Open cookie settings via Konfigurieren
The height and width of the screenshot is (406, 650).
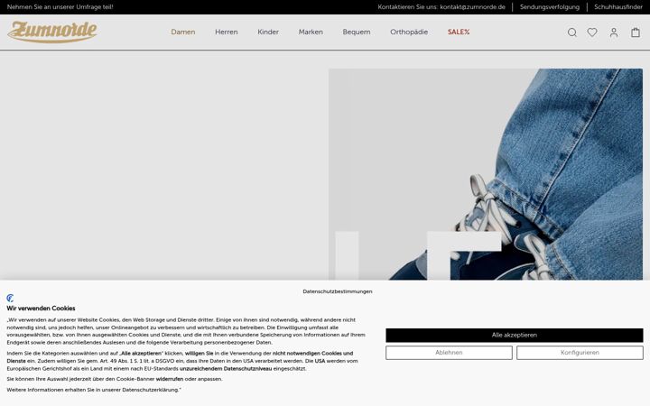[580, 353]
